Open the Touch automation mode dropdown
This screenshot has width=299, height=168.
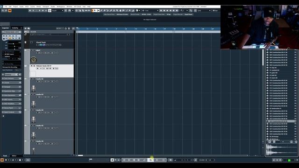57,11
